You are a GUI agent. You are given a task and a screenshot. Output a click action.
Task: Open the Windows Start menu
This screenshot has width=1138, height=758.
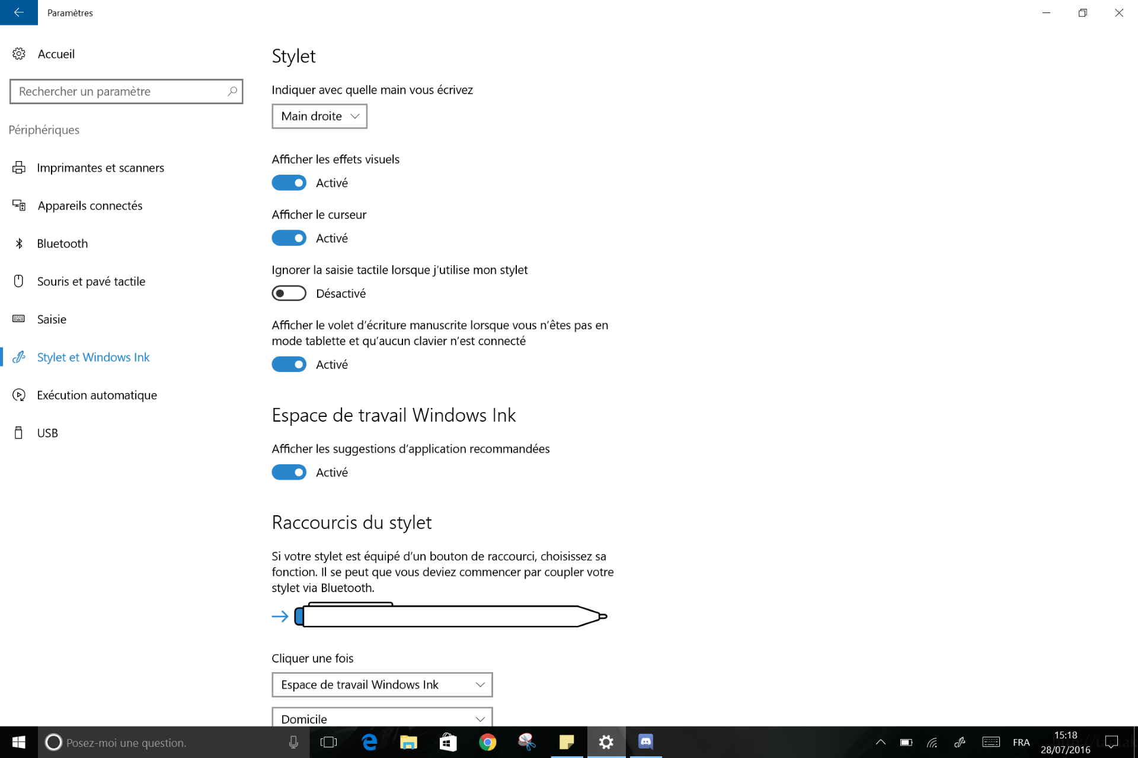coord(18,742)
